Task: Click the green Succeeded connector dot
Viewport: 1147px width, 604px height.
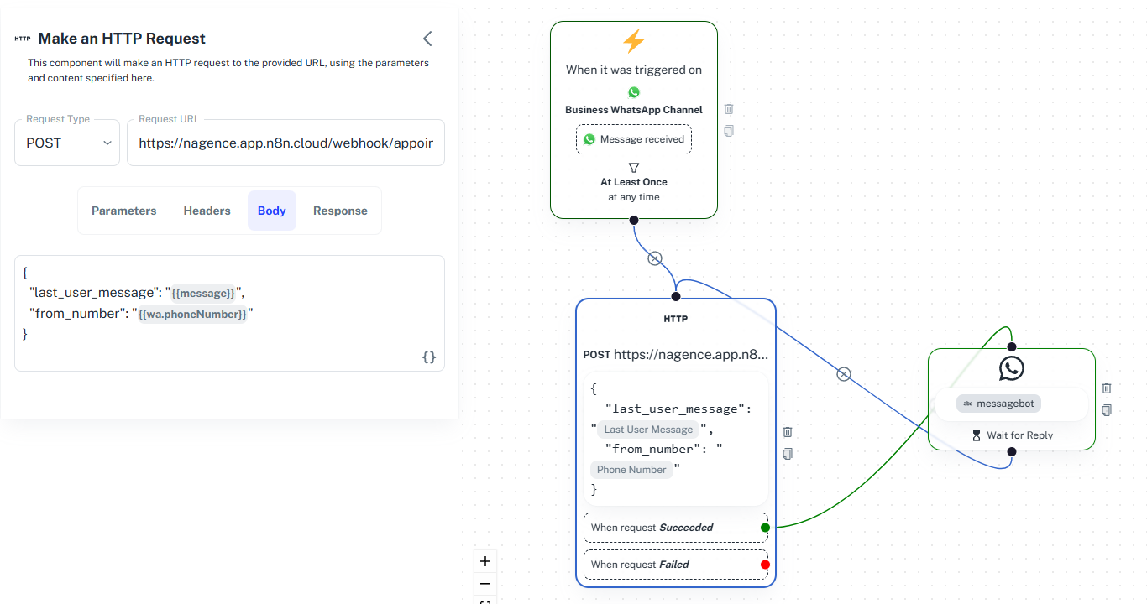Action: point(765,528)
